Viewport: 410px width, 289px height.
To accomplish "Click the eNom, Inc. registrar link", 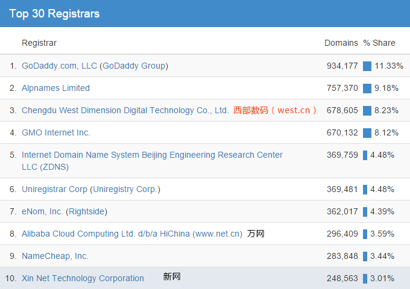I will click(x=42, y=211).
